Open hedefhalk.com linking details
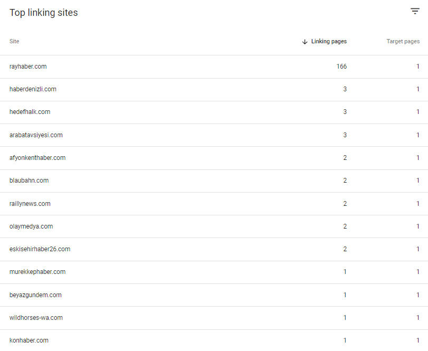The height and width of the screenshot is (351, 428). click(214, 112)
